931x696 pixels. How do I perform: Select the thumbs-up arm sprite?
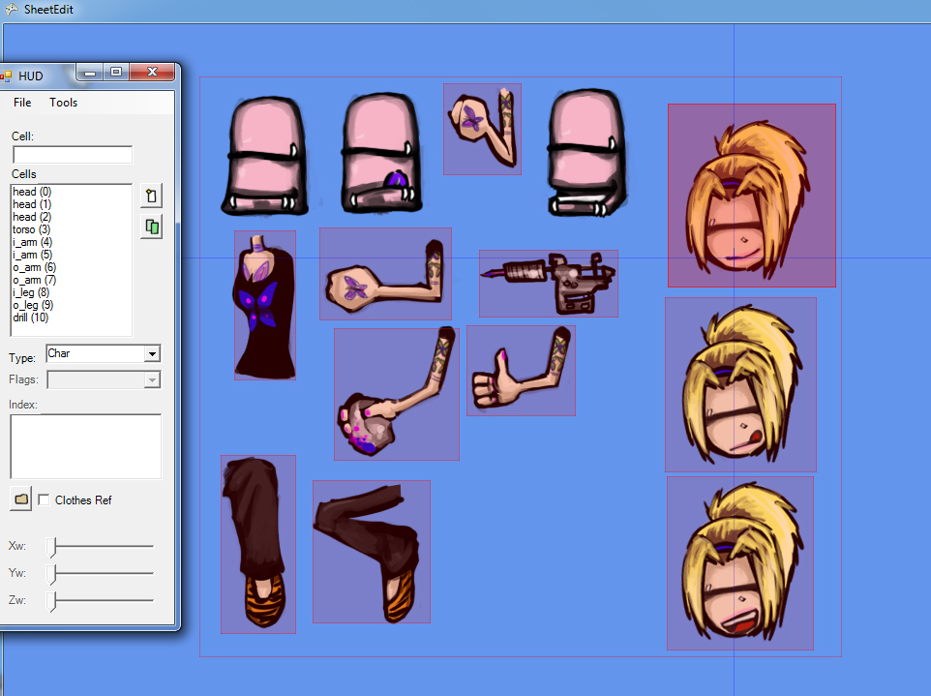[521, 371]
